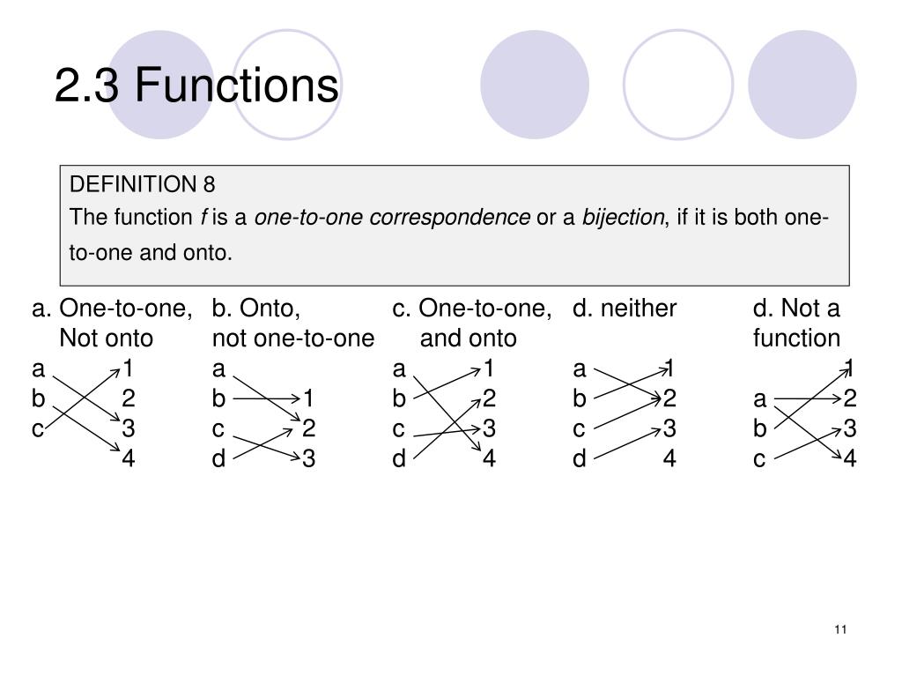
Task: Click the 'd. neither' label
Action: pyautogui.click(x=625, y=309)
